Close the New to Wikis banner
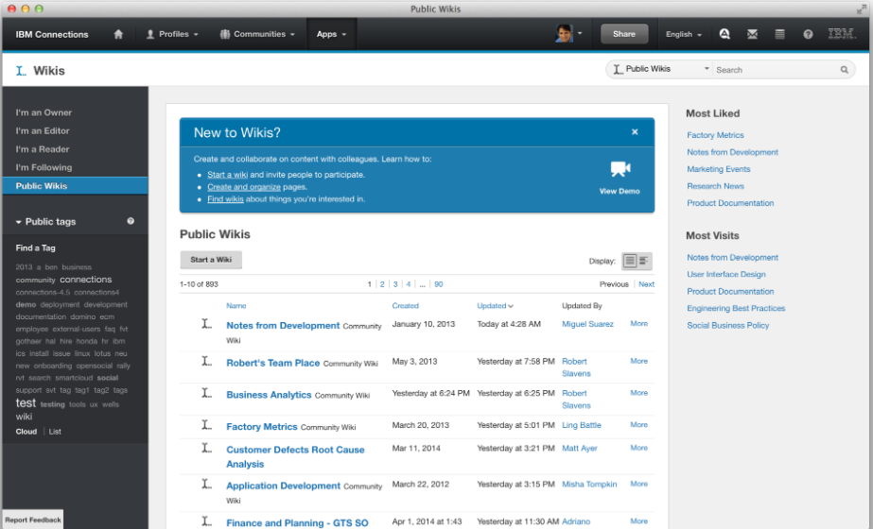Screen dimensions: 873x529 [635, 132]
